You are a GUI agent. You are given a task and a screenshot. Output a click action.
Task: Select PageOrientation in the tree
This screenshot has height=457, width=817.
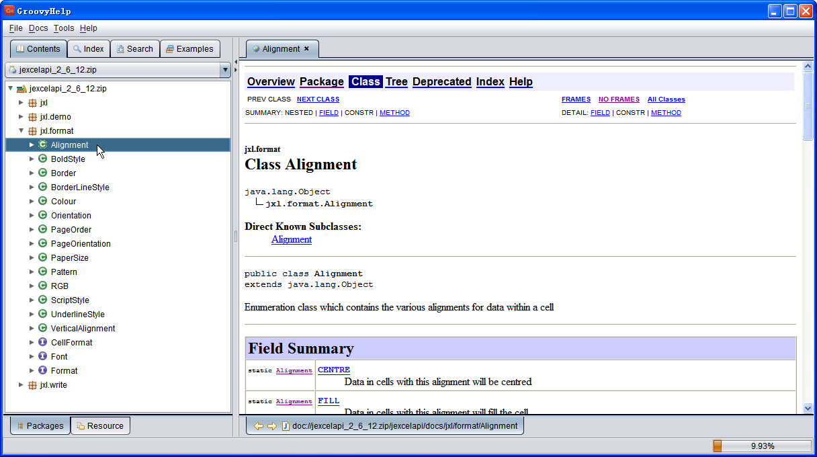click(x=81, y=244)
